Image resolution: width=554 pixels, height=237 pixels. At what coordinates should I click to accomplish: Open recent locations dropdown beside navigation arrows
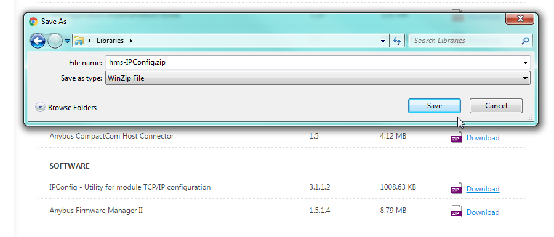click(67, 41)
